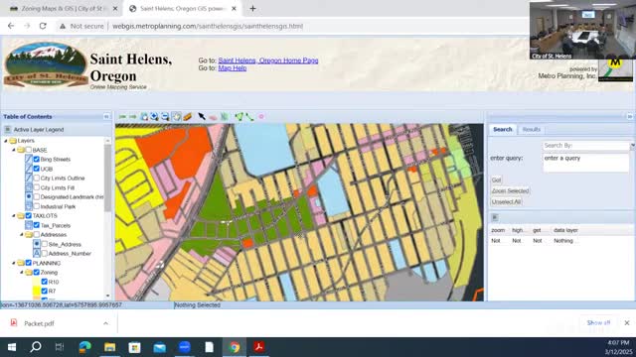Screen dimensions: 636x357
Task: Open Saint Helens, Oregon Home Page link
Action: [268, 60]
